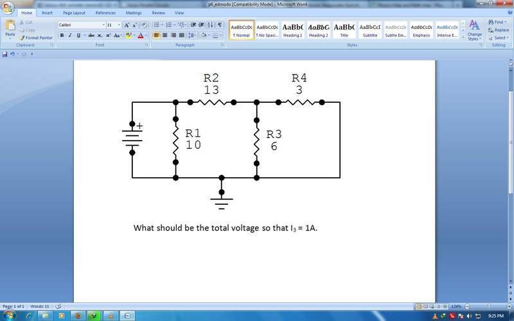Click the Copy command
This screenshot has height=321, width=514.
click(27, 30)
